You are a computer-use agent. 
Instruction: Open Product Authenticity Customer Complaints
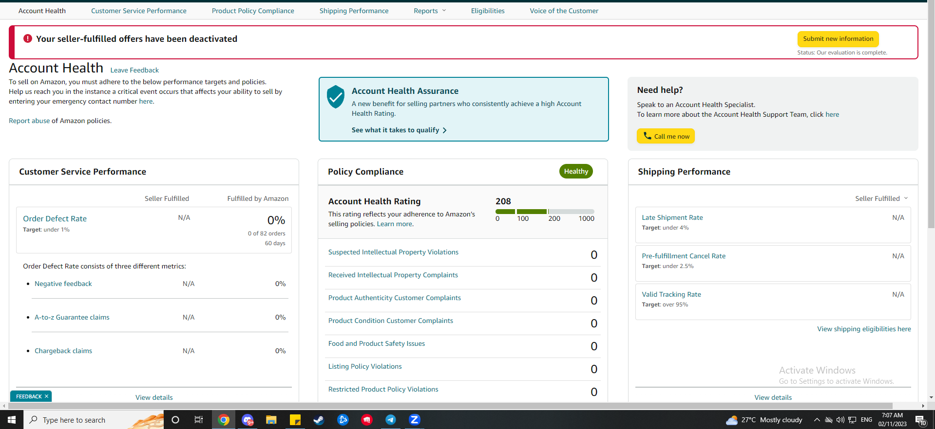(395, 298)
